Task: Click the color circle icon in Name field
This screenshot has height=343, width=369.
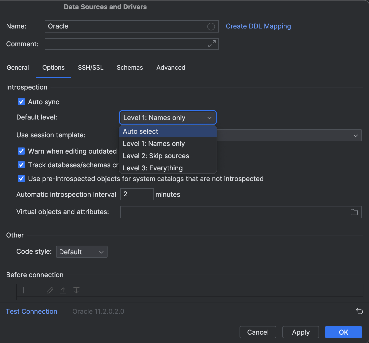Action: coord(211,26)
